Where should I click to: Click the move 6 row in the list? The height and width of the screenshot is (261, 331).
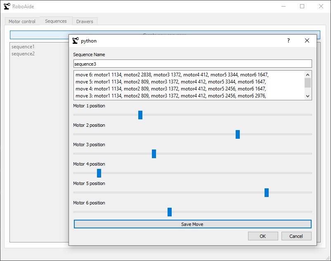pyautogui.click(x=189, y=75)
